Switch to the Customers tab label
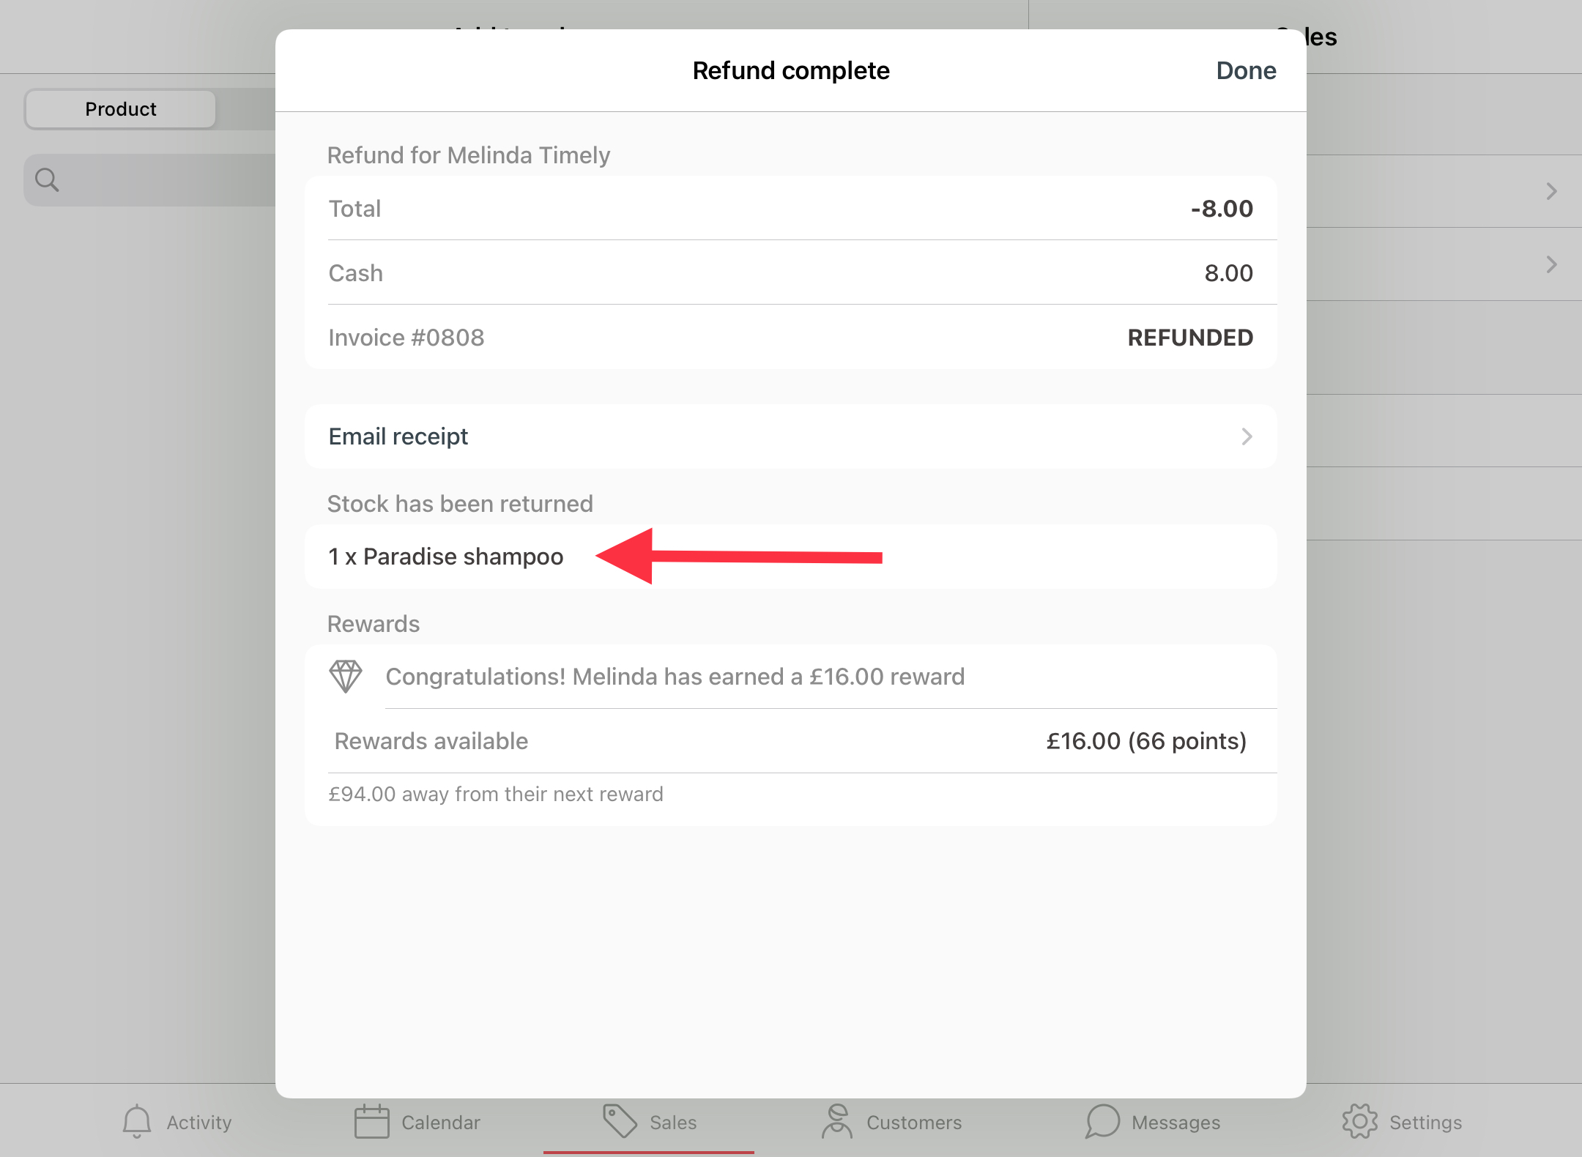This screenshot has width=1582, height=1157. point(914,1123)
